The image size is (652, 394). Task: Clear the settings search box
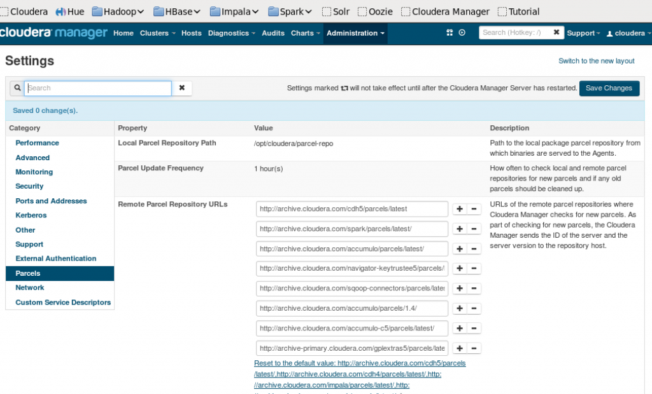181,88
